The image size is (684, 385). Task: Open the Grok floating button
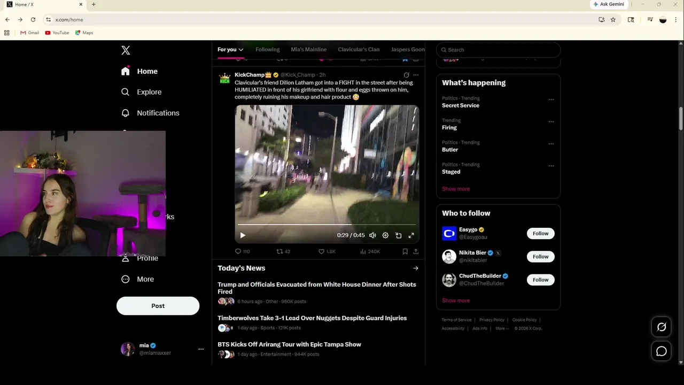[662, 327]
